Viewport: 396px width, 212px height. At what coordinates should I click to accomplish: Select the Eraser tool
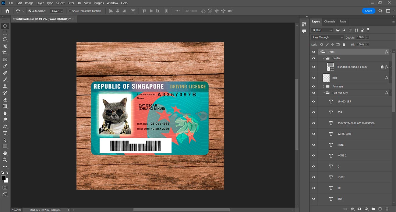[x=5, y=99]
